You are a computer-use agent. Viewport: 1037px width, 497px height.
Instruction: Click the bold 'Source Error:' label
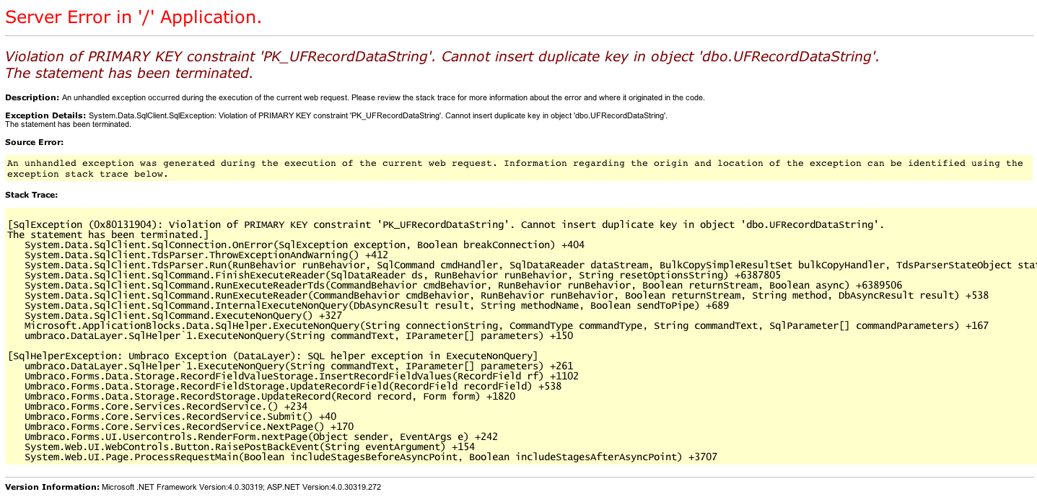point(34,142)
